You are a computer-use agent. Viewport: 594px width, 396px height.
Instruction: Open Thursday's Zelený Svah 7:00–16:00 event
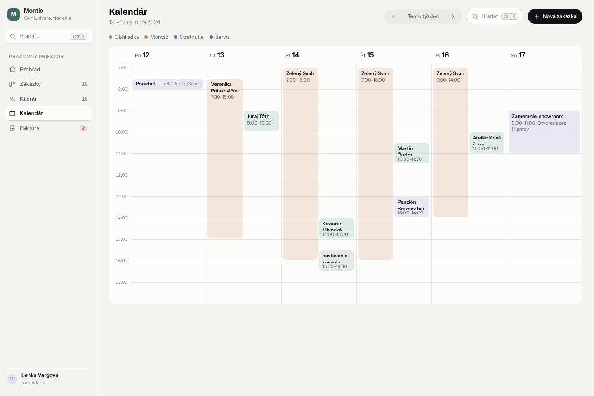coord(375,164)
